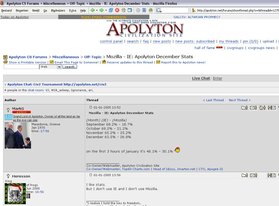This screenshot has height=206, width=279.
Task: Open dropdown arrow next to Forward button
Action: [106, 10]
